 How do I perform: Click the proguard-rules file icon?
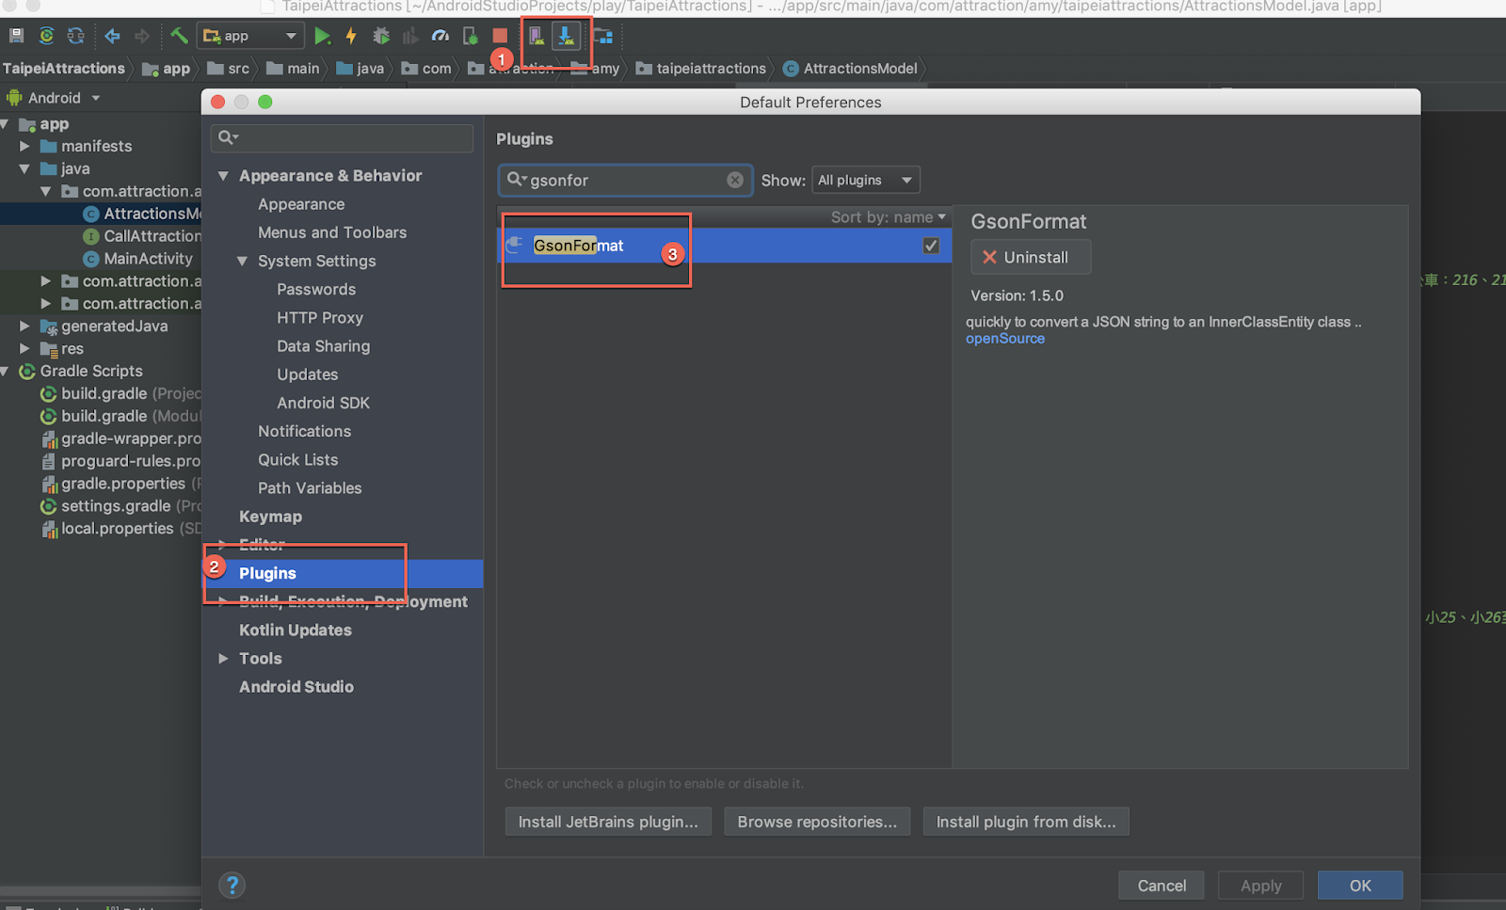(48, 461)
